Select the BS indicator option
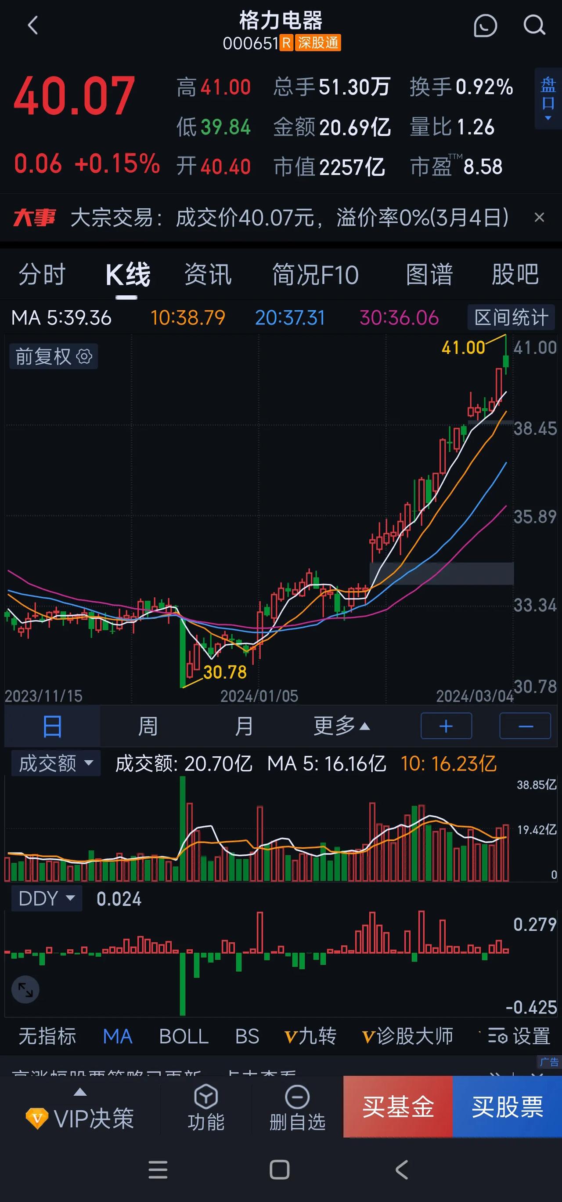This screenshot has height=1202, width=562. pos(247,1036)
